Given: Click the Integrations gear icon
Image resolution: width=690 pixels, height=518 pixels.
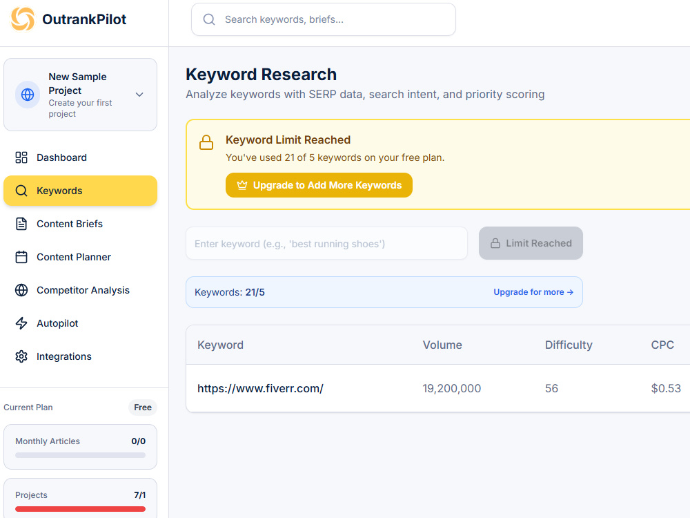Looking at the screenshot, I should (21, 356).
